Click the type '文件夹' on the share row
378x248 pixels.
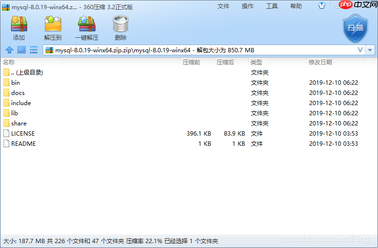pos(260,124)
